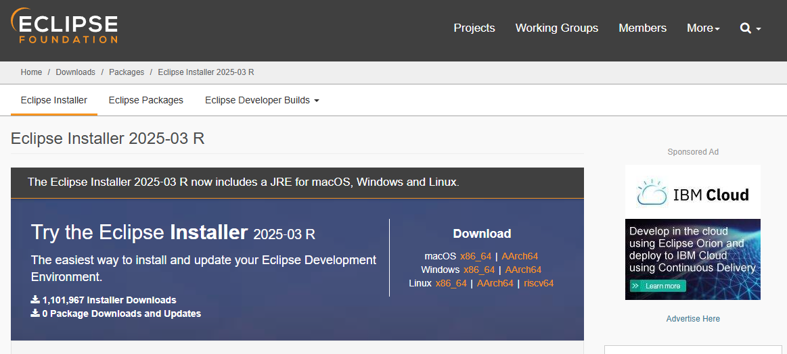787x354 pixels.
Task: Click the download icon beside Installer Downloads
Action: click(x=35, y=300)
